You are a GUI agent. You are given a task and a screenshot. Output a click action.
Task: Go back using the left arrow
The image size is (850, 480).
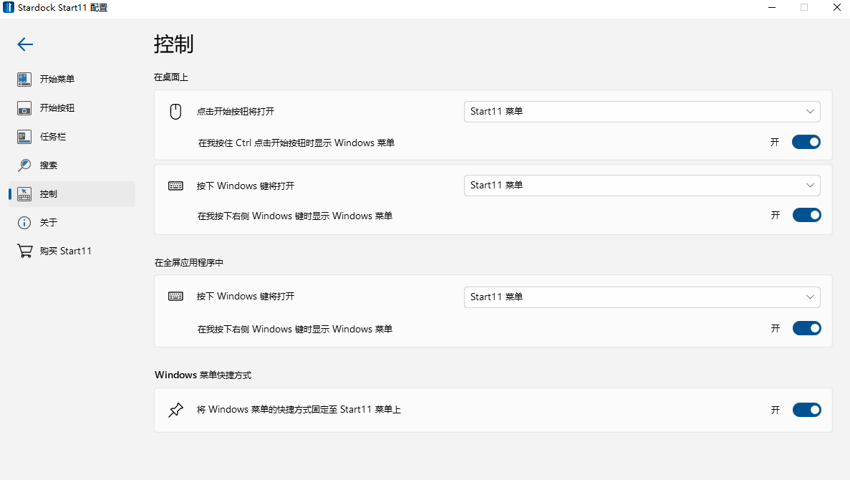tap(25, 44)
